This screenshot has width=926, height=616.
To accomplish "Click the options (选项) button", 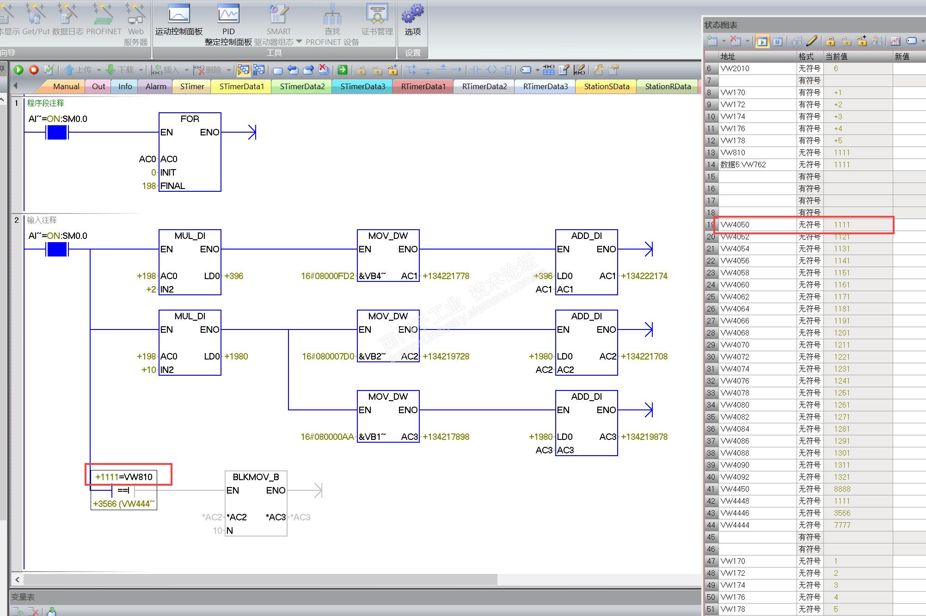I will click(x=412, y=20).
